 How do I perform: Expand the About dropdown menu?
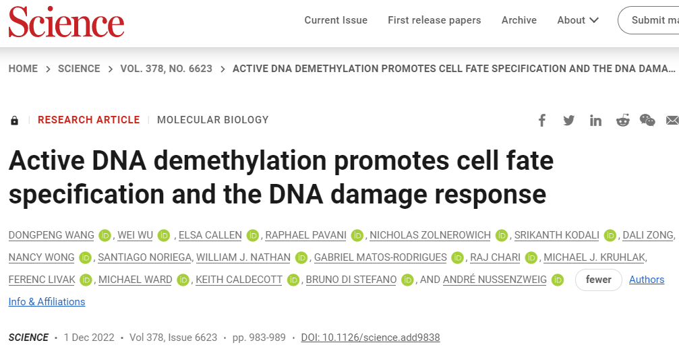click(x=578, y=20)
